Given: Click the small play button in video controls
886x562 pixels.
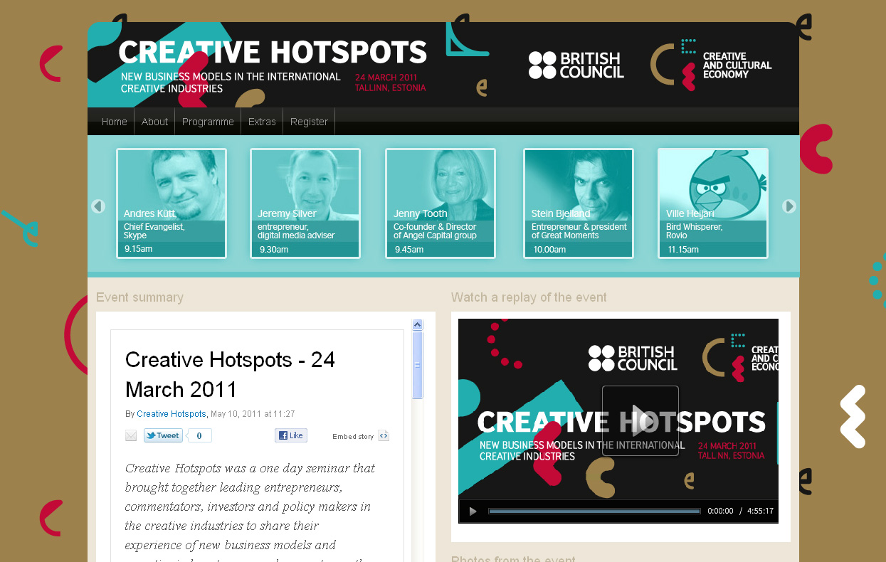Looking at the screenshot, I should [x=473, y=511].
